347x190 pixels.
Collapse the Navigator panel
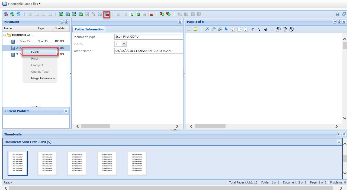[62, 22]
